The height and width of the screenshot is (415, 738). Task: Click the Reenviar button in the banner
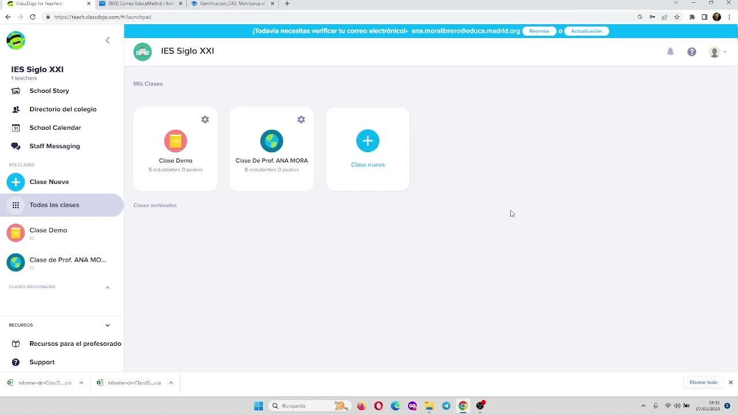point(539,31)
